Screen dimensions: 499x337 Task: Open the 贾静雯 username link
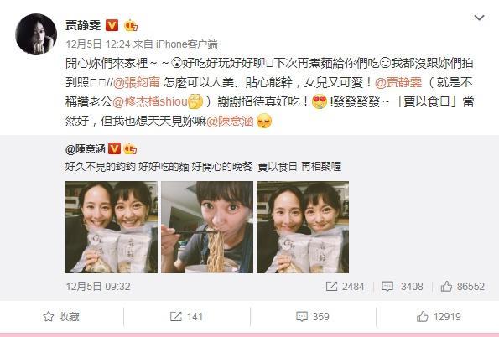83,25
